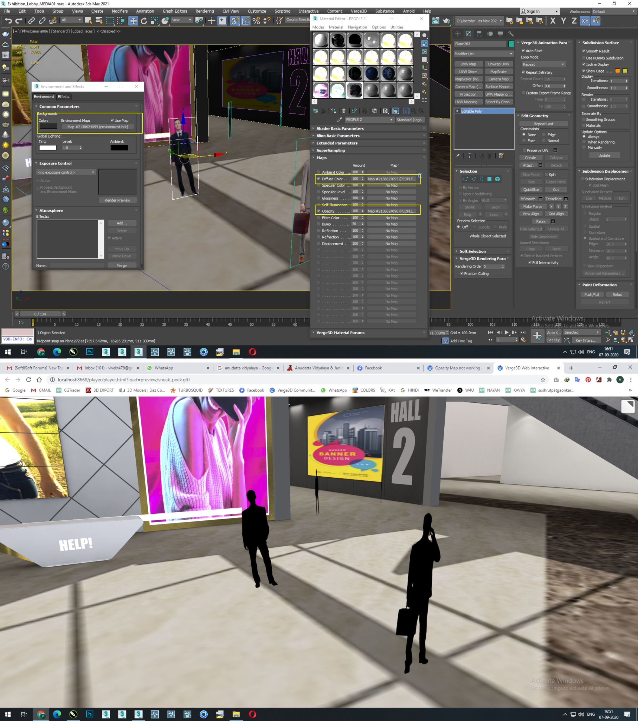638x721 pixels.
Task: Open the Motion tab in command panel
Action: [x=490, y=34]
